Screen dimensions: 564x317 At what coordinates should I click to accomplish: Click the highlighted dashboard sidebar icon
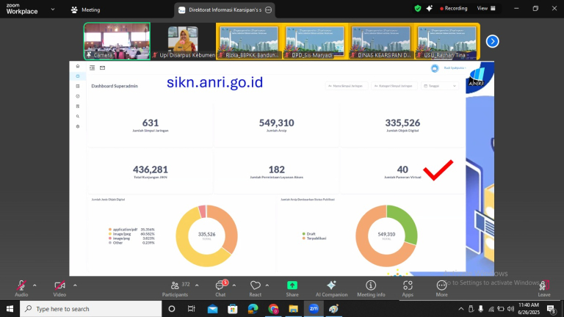78,76
